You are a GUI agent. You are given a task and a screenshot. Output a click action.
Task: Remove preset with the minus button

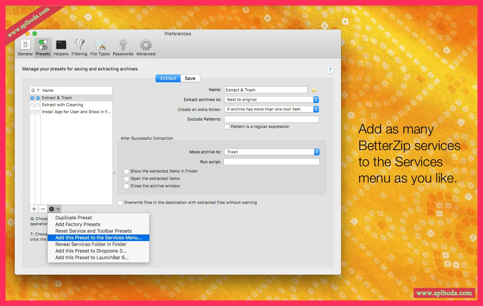point(43,209)
